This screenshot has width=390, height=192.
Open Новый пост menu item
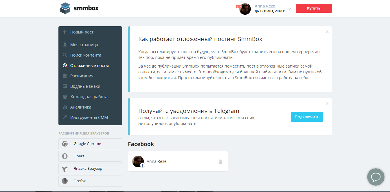click(90, 32)
